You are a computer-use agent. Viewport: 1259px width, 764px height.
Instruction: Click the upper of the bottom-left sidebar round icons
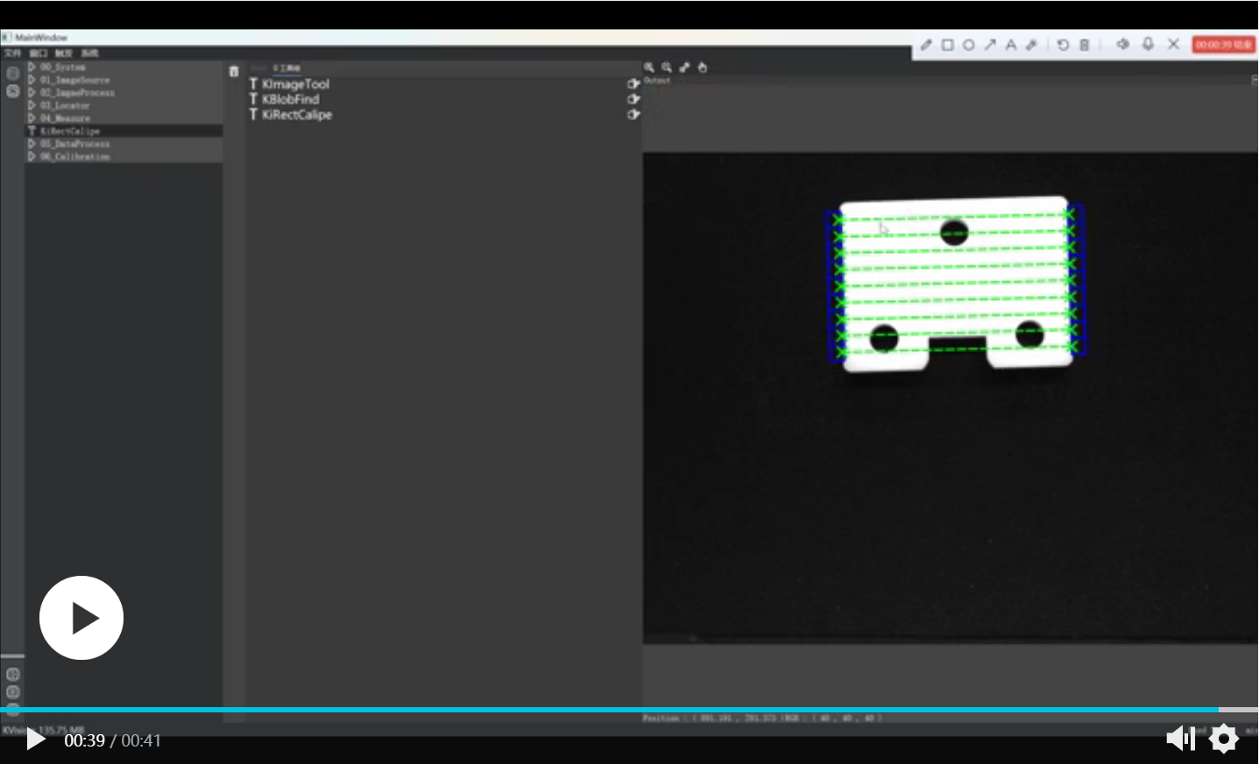(x=13, y=675)
